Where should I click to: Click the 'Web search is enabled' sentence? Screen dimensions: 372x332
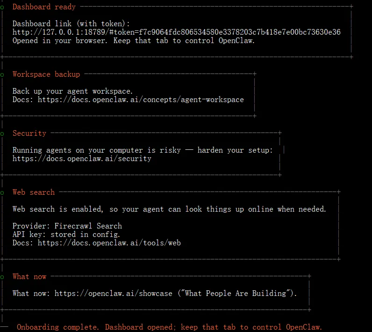point(169,209)
